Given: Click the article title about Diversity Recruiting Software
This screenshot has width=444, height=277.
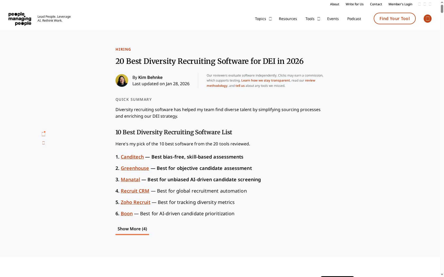Looking at the screenshot, I should 209,61.
